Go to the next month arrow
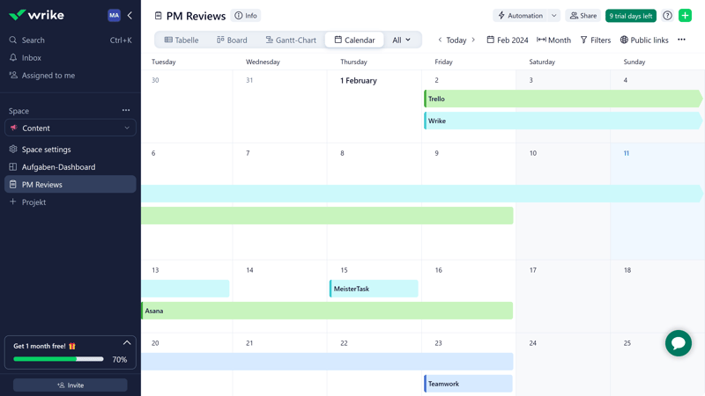This screenshot has width=705, height=396. (x=473, y=40)
